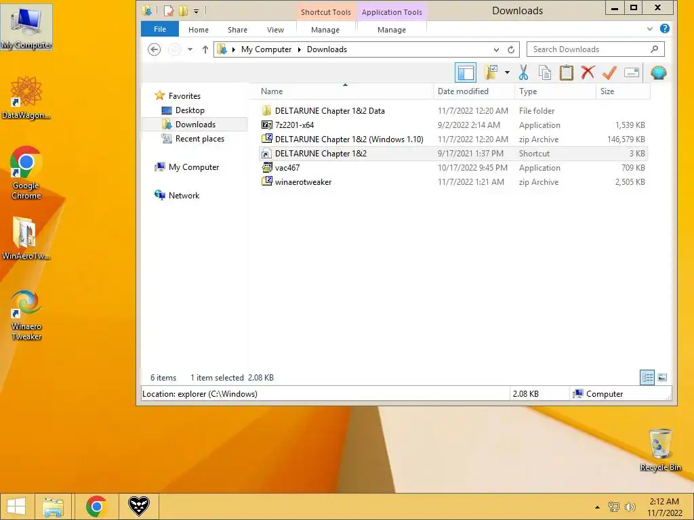Click arrow before Downloads in address bar
The height and width of the screenshot is (520, 694).
(x=299, y=49)
